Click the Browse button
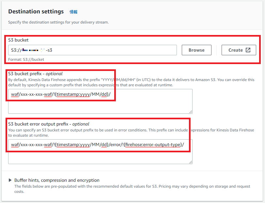Viewport: 265px width, 203px height. coord(196,50)
